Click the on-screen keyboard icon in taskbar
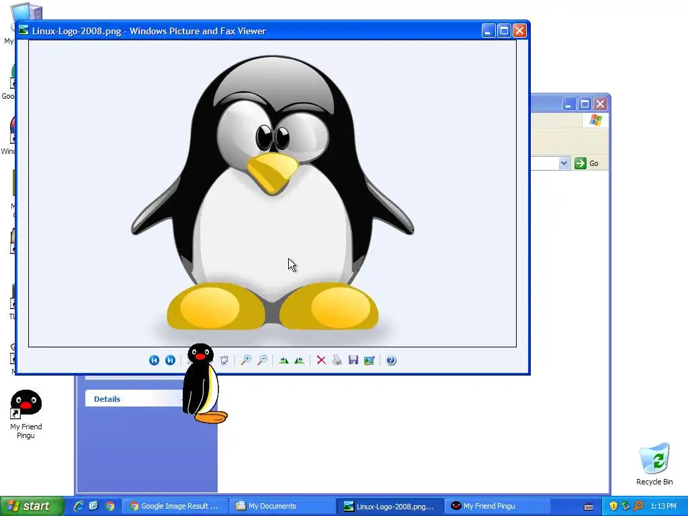Viewport: 688px width, 516px height. 589,507
